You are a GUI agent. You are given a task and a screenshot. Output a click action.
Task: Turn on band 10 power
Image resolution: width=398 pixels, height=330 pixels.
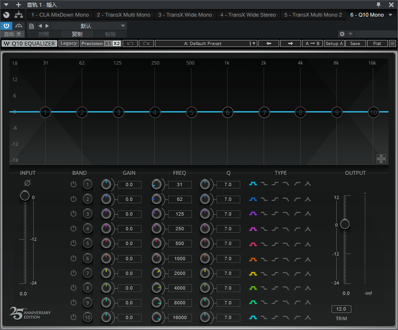pos(74,317)
